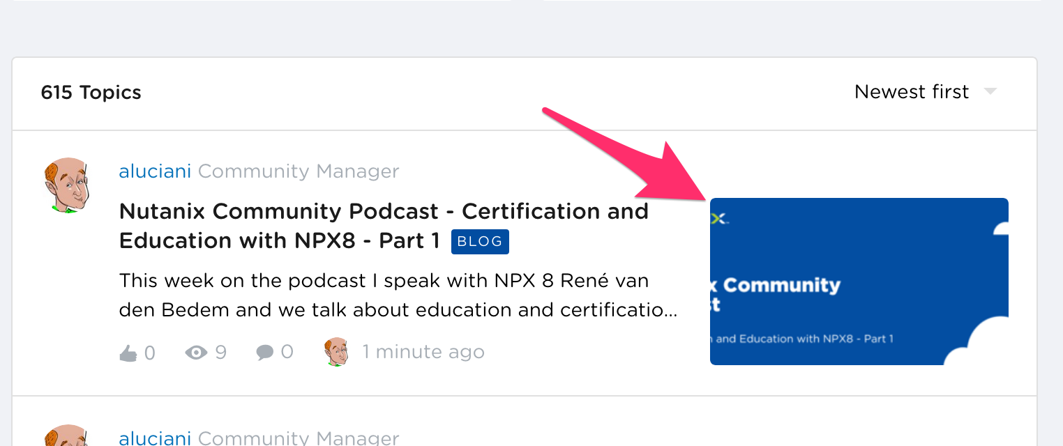1063x446 pixels.
Task: Click the BLOG tag badge
Action: (x=480, y=241)
